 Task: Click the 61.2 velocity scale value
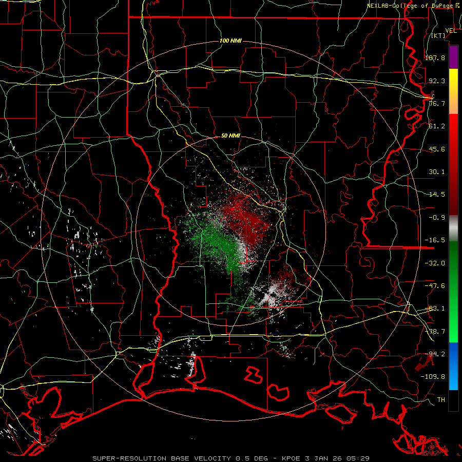point(437,126)
